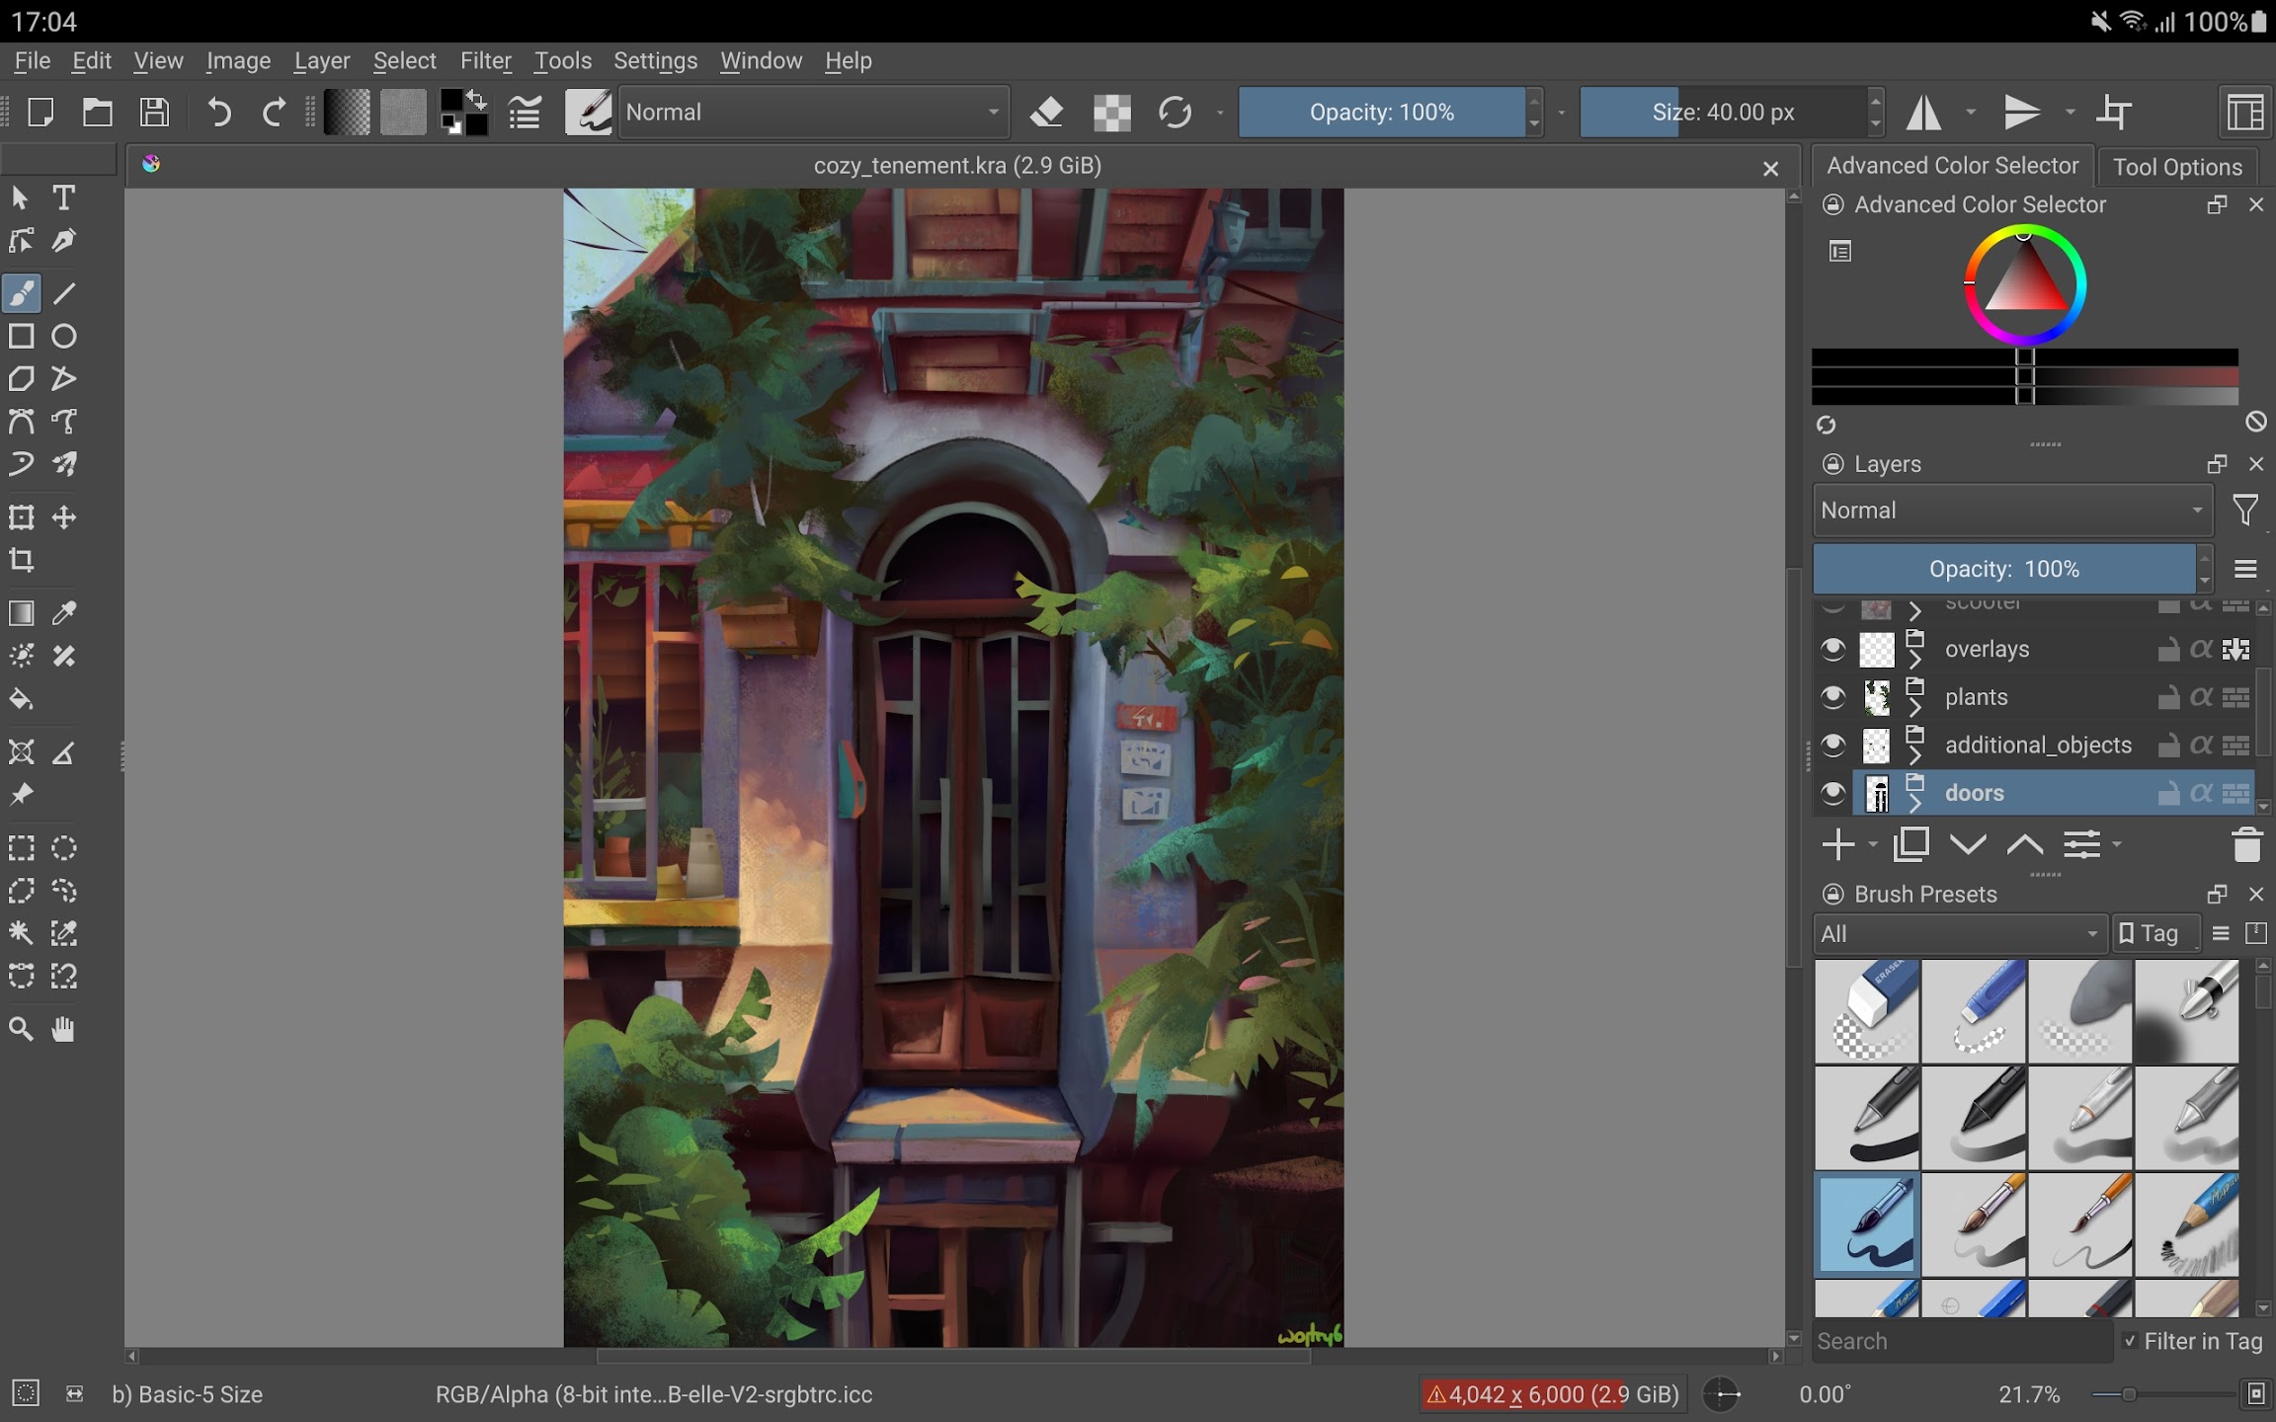Image resolution: width=2276 pixels, height=1422 pixels.
Task: Select the Transform tool
Action: 23,516
